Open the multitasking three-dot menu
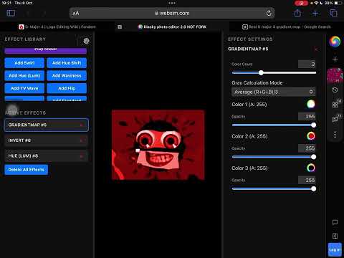 tap(172, 3)
